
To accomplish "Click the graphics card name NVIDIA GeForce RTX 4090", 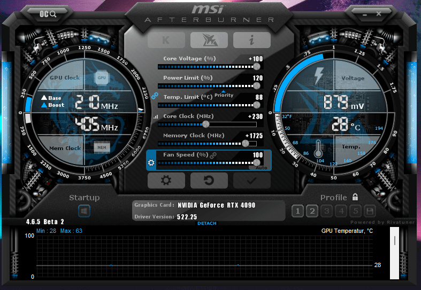I will pyautogui.click(x=217, y=205).
